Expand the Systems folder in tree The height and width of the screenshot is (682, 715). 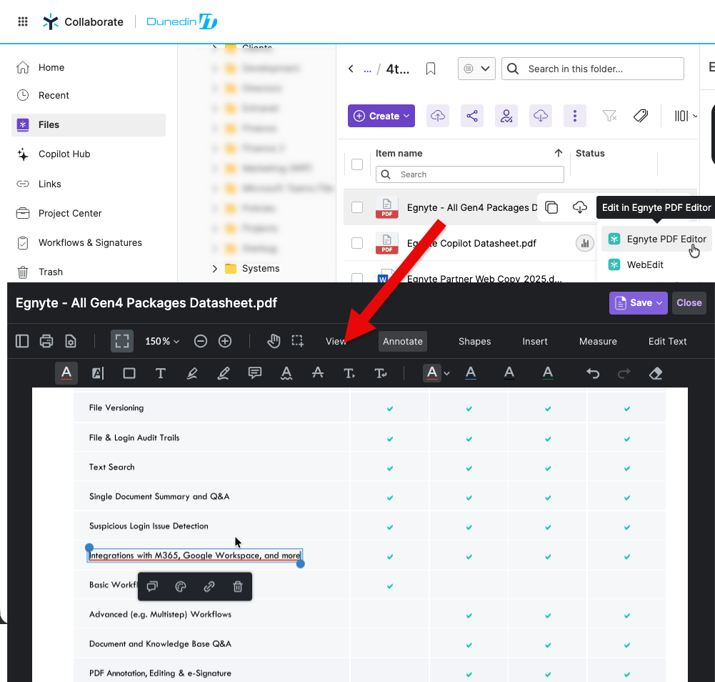(x=214, y=268)
